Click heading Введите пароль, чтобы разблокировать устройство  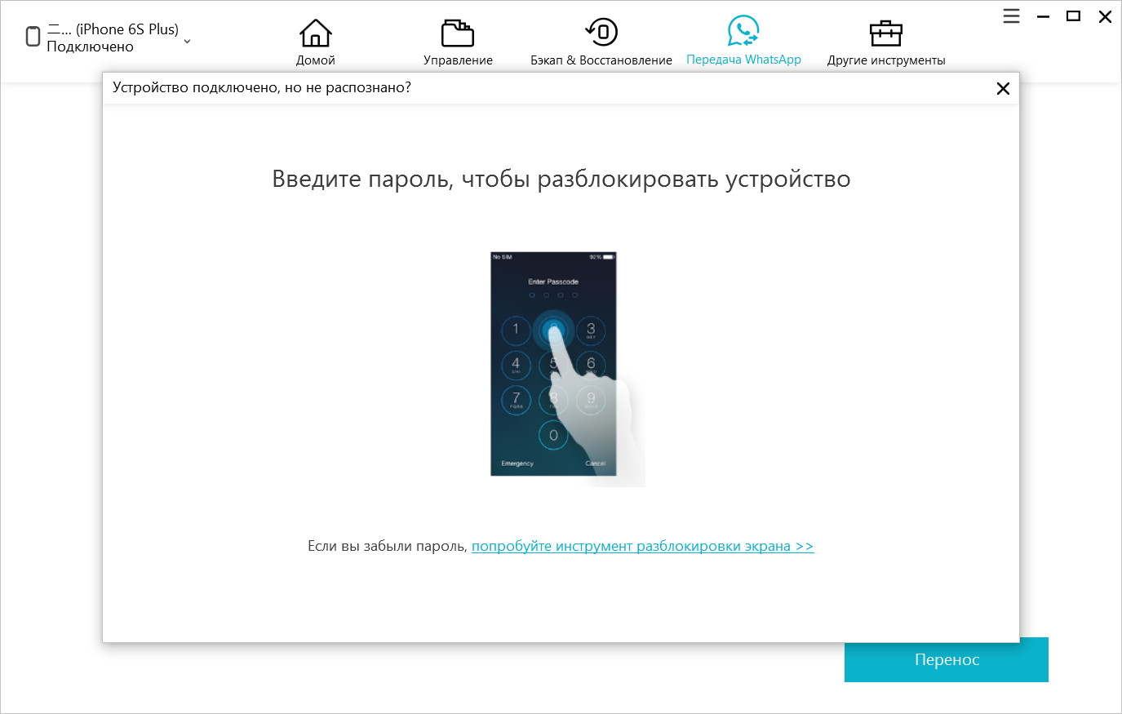click(561, 179)
